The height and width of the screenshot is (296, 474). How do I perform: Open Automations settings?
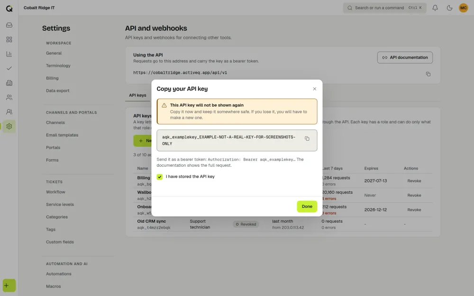tap(59, 274)
